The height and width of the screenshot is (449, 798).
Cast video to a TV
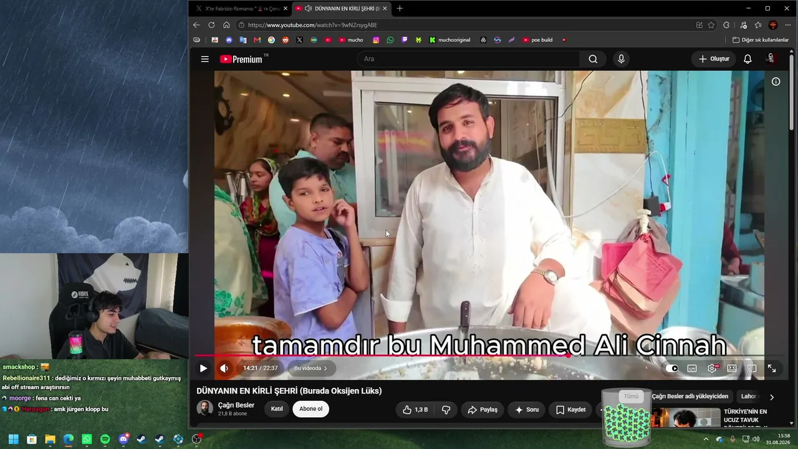(752, 369)
